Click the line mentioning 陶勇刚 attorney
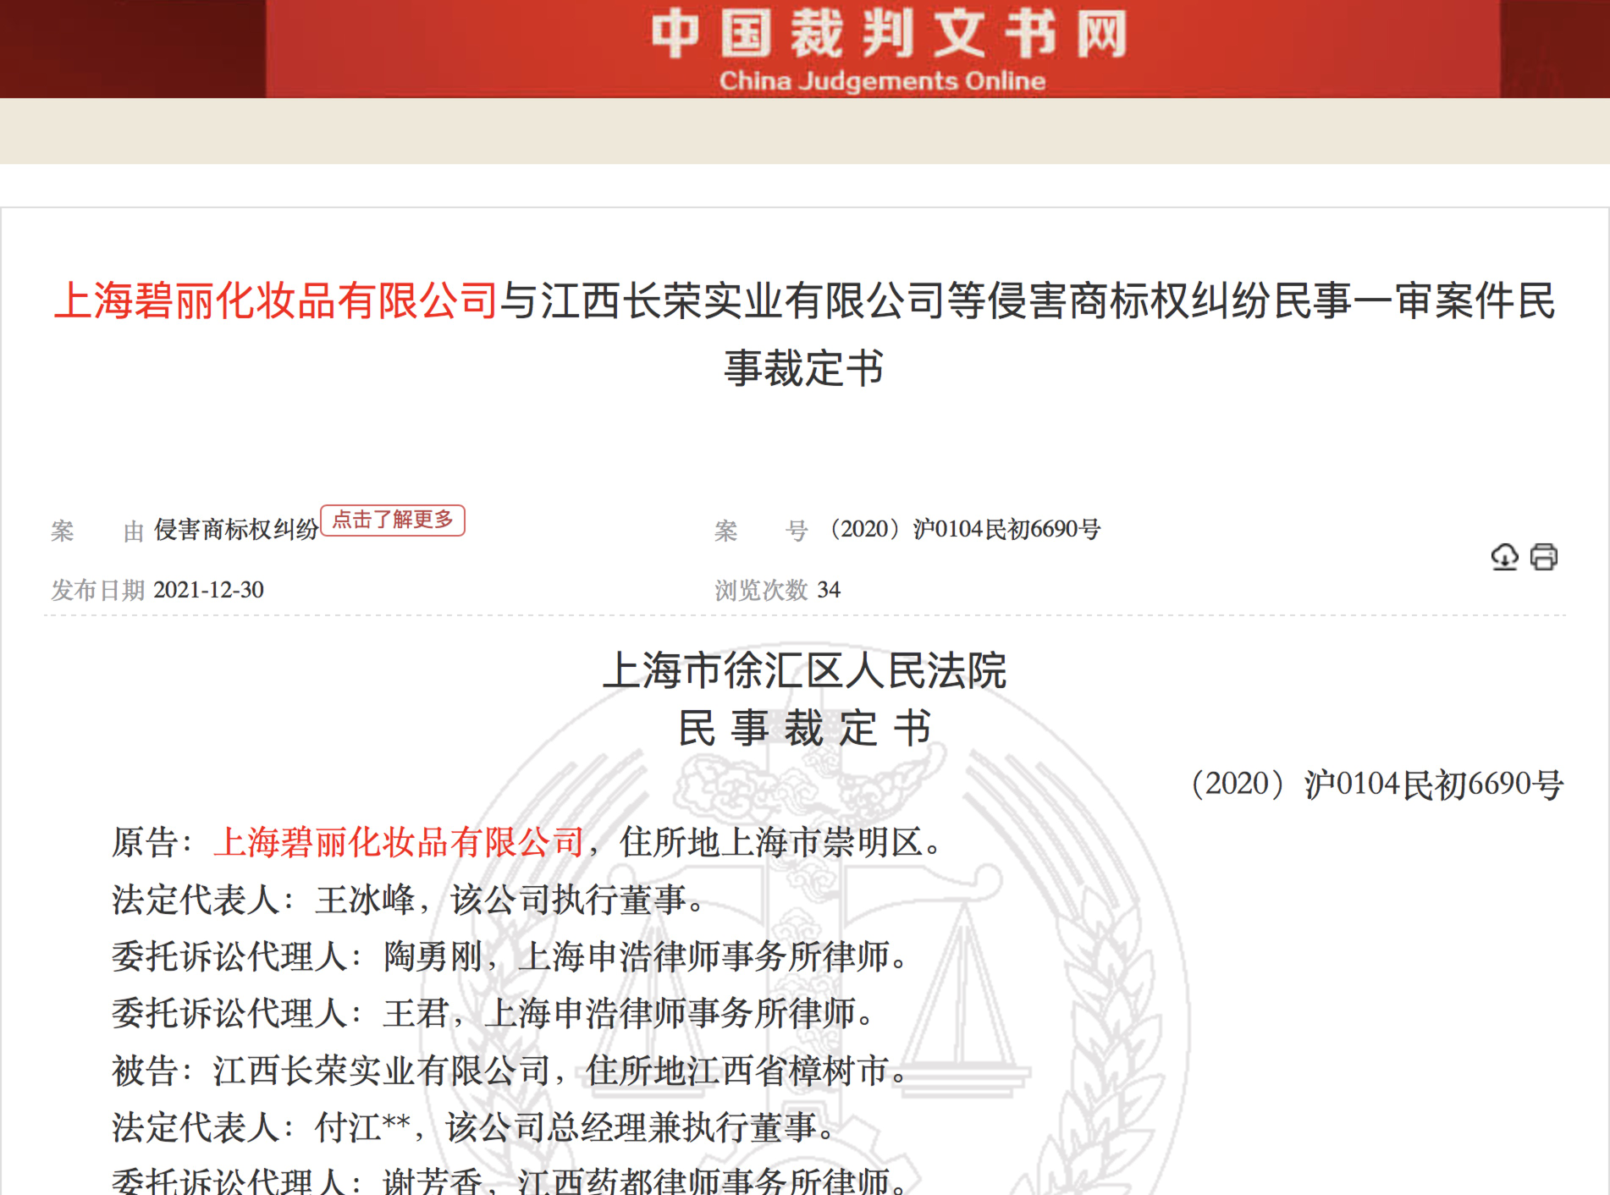 pos(511,956)
